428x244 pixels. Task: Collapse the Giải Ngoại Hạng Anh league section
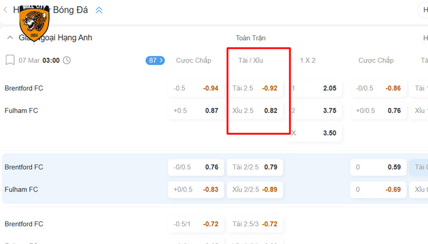point(9,38)
